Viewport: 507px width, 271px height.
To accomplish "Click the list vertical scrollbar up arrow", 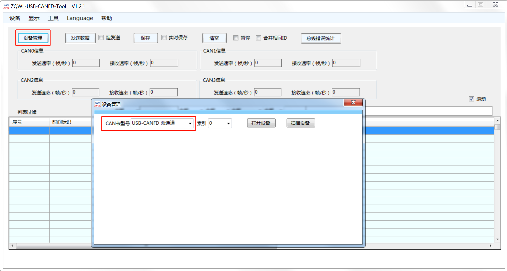I will click(x=497, y=121).
